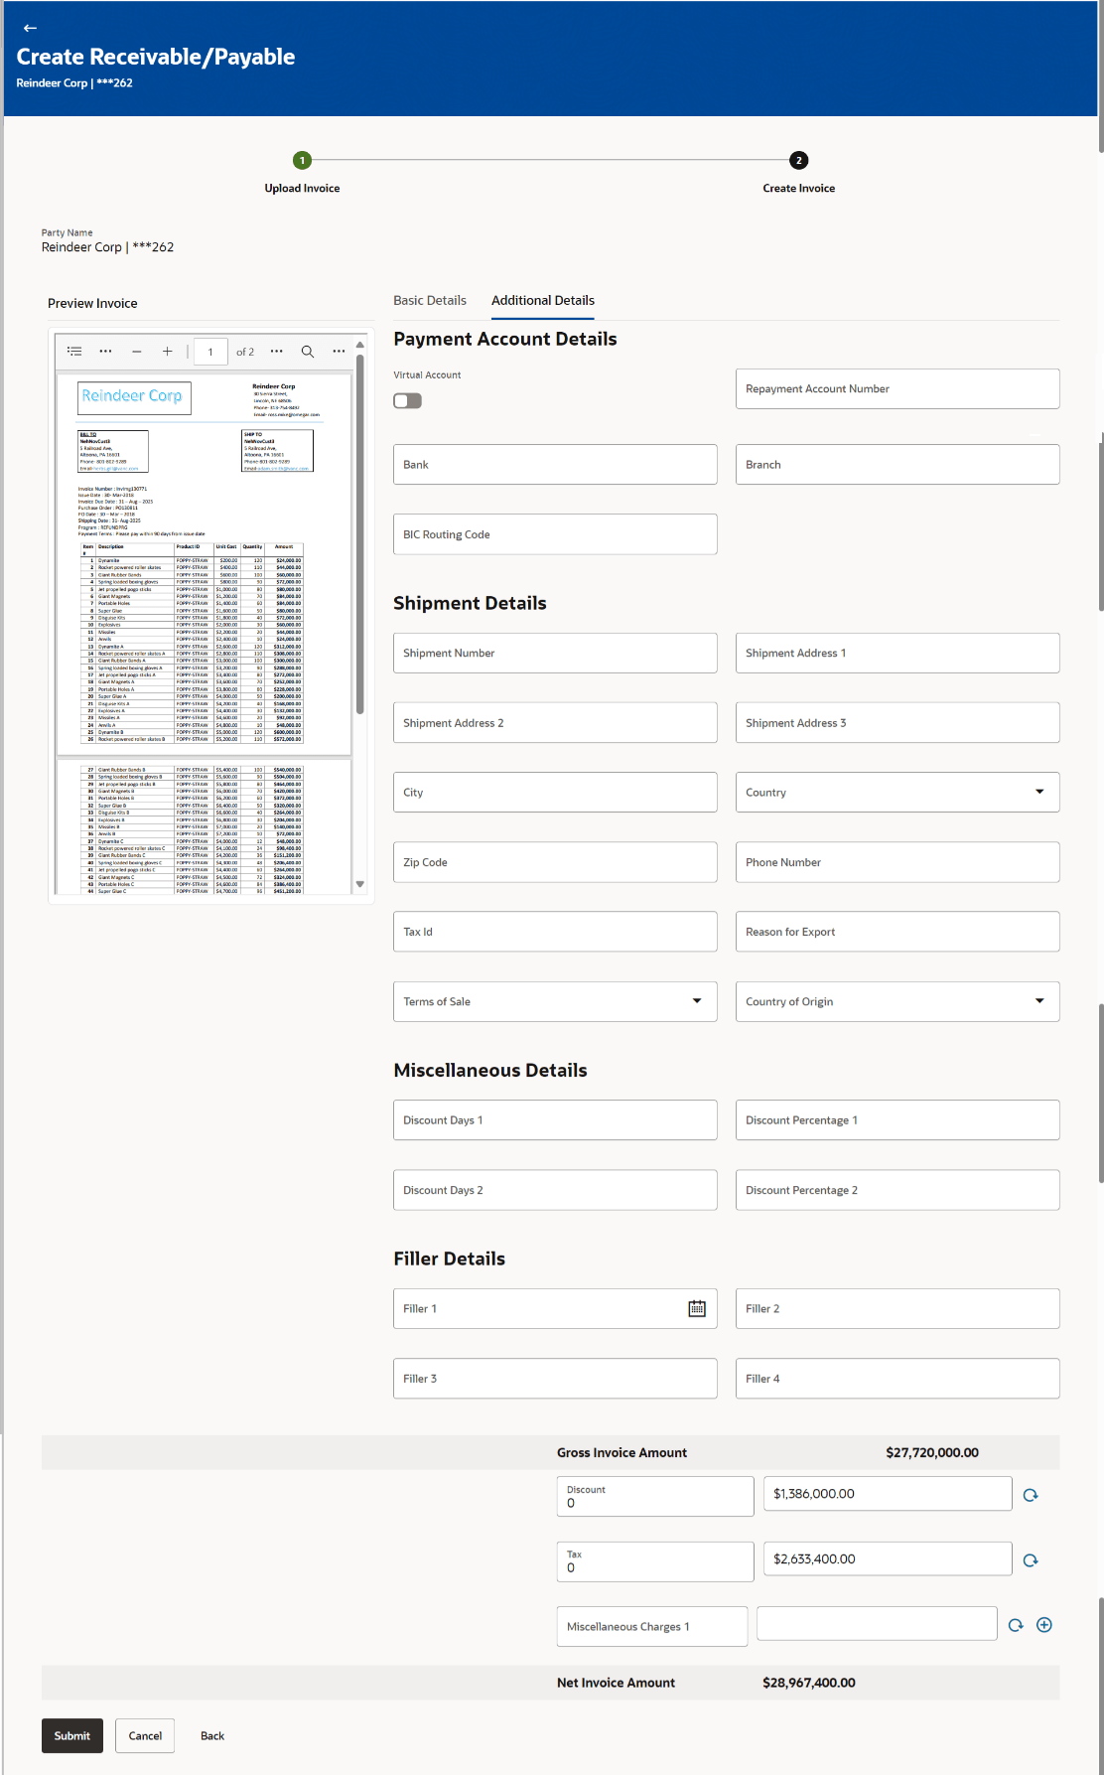Click the Discount Percentage 2 field
The width and height of the screenshot is (1104, 1775).
(x=897, y=1190)
